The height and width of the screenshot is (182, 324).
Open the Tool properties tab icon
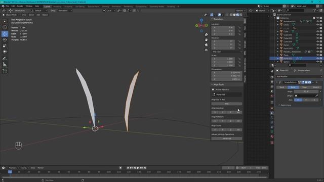272,71
